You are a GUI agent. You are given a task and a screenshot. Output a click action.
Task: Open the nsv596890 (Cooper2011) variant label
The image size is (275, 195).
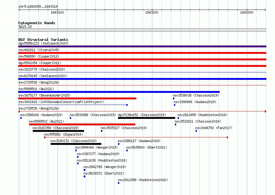point(39,56)
